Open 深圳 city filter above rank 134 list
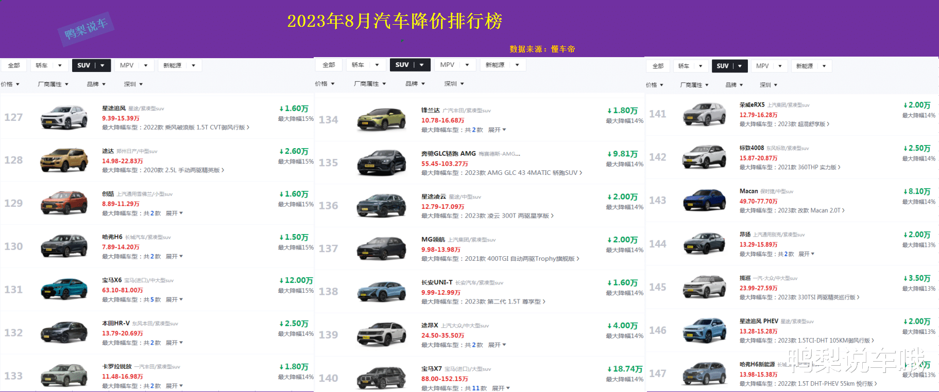 click(x=454, y=83)
